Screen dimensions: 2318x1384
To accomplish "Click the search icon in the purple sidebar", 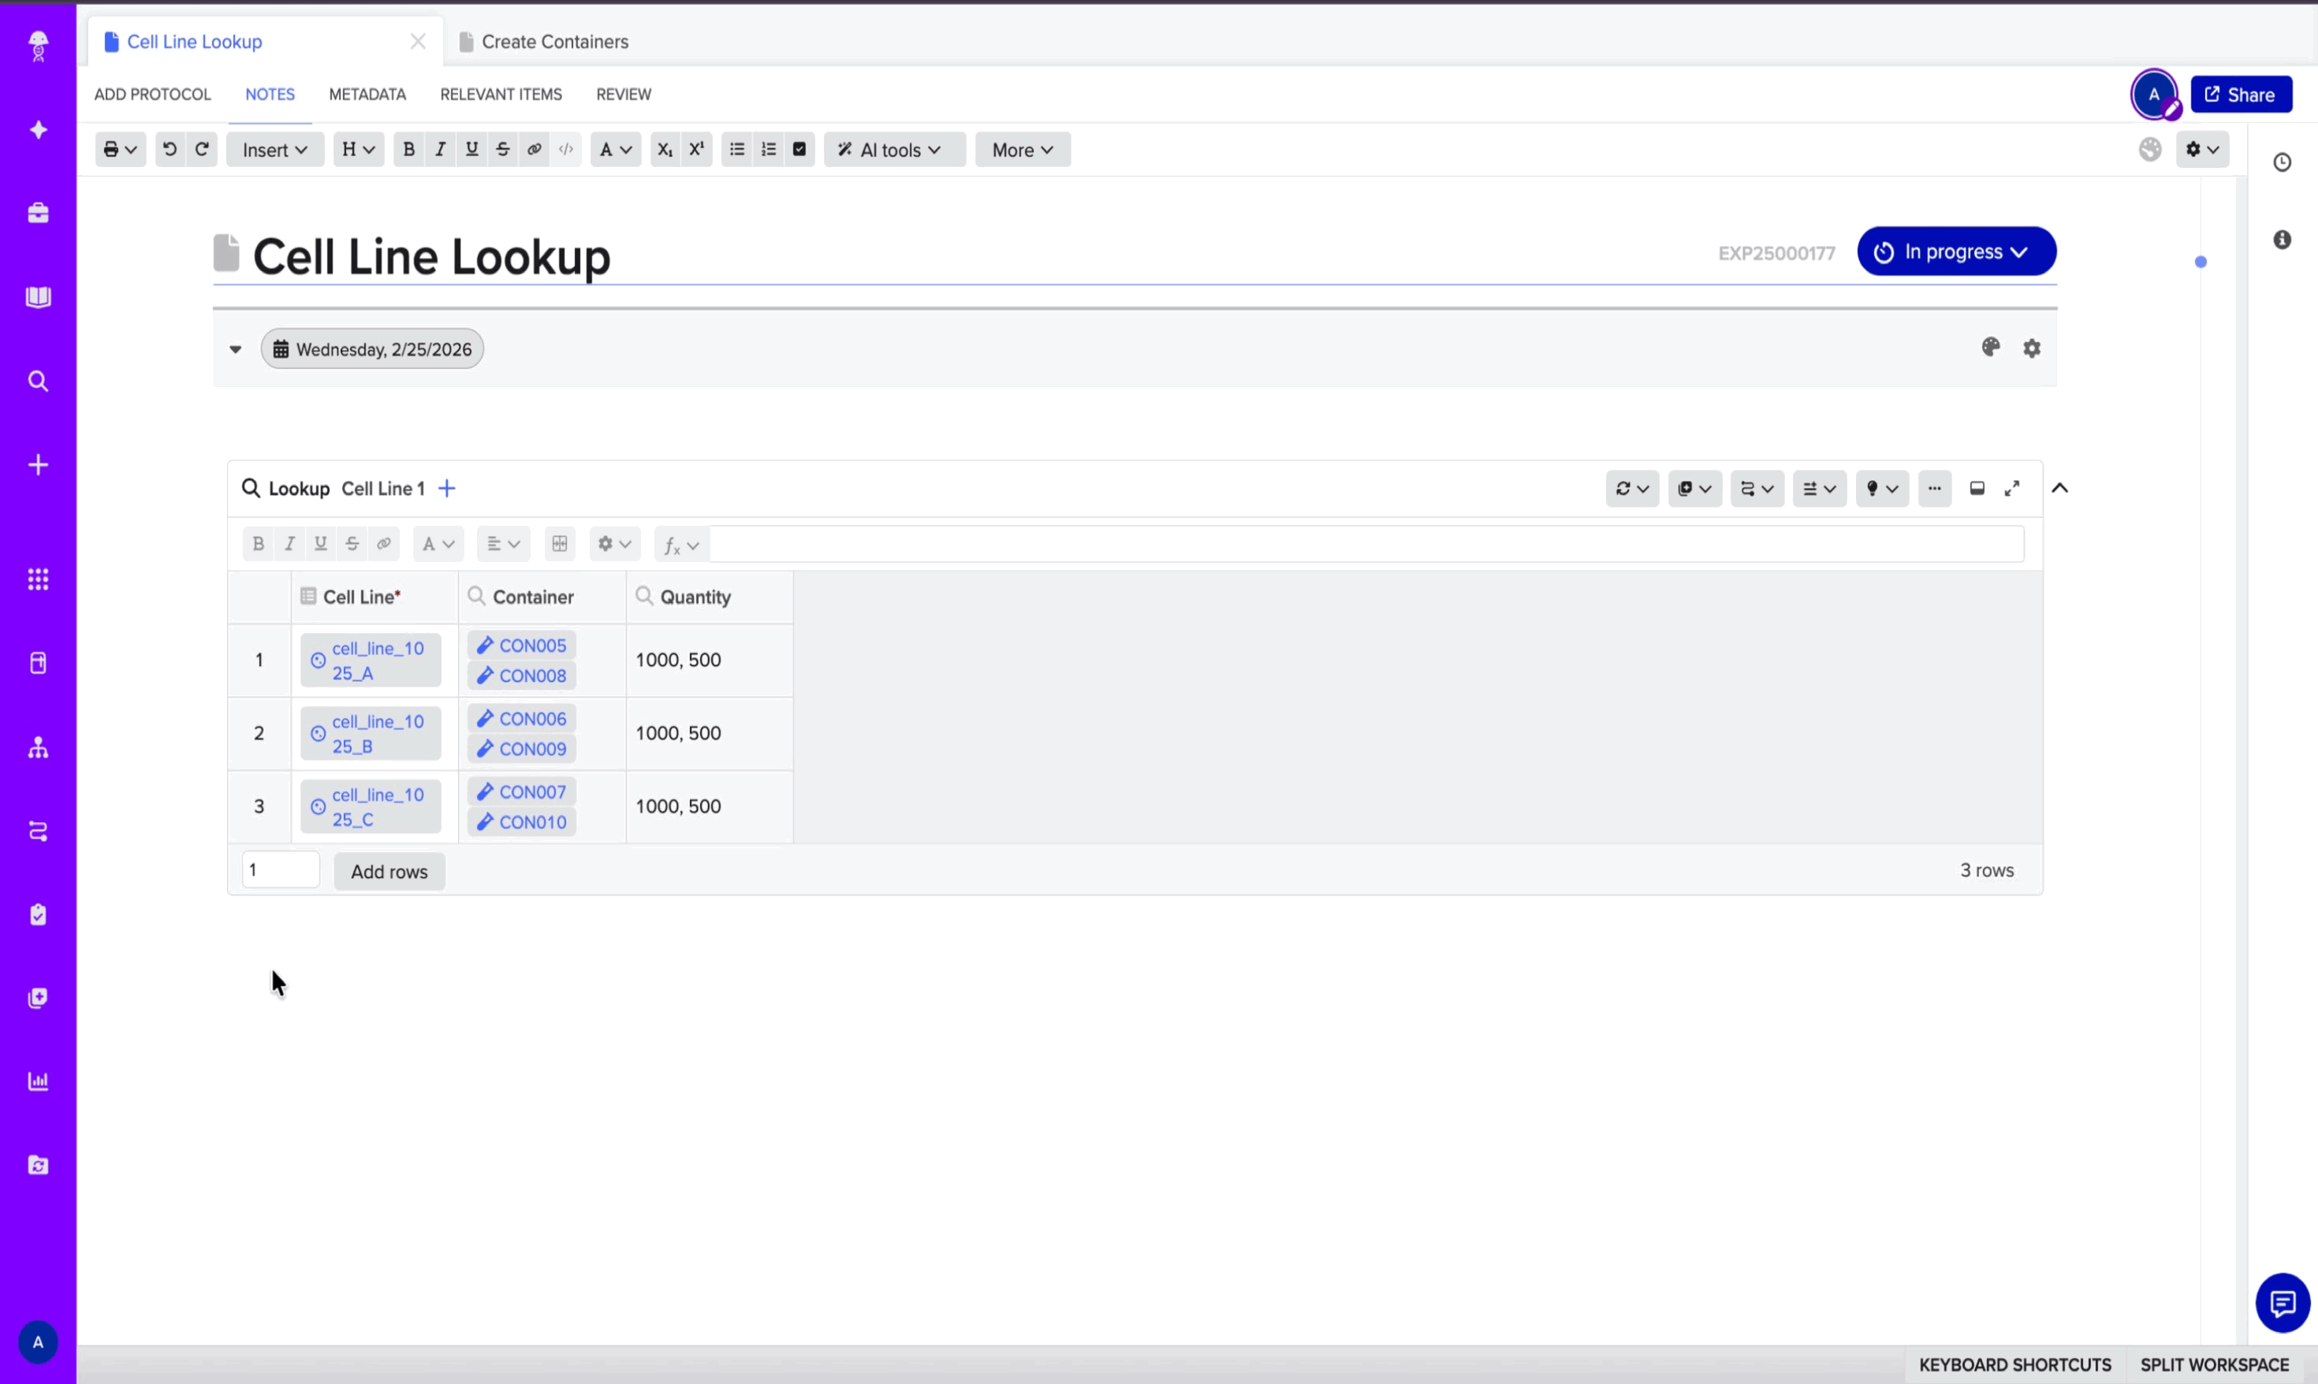I will pos(37,381).
